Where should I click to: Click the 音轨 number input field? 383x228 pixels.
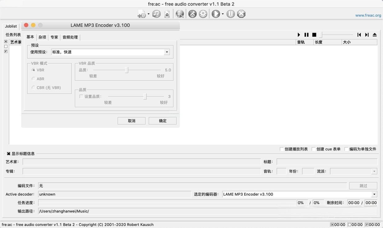[x=282, y=171]
